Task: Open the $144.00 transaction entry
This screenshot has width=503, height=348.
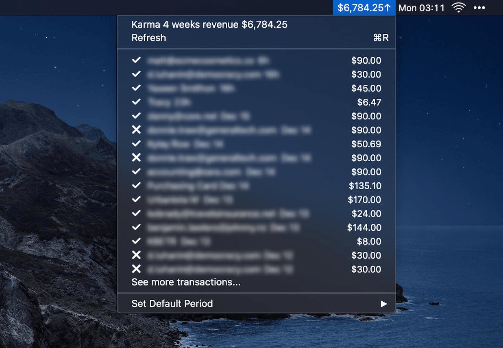Action: (x=256, y=227)
